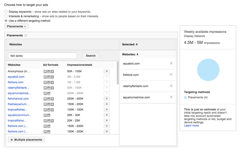Click the Search button
Image resolution: width=241 pixels, height=150 pixels.
(x=91, y=56)
